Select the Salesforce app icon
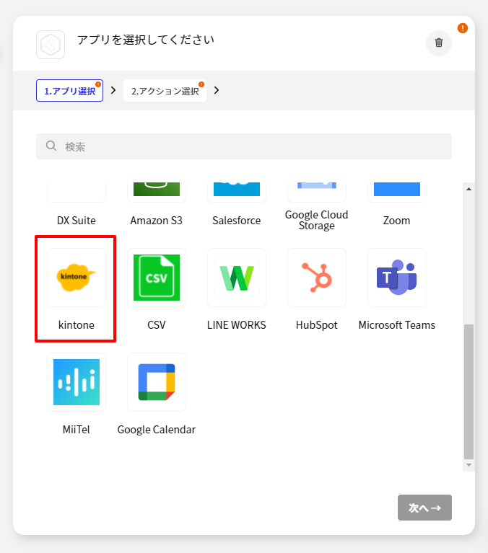 (x=237, y=193)
